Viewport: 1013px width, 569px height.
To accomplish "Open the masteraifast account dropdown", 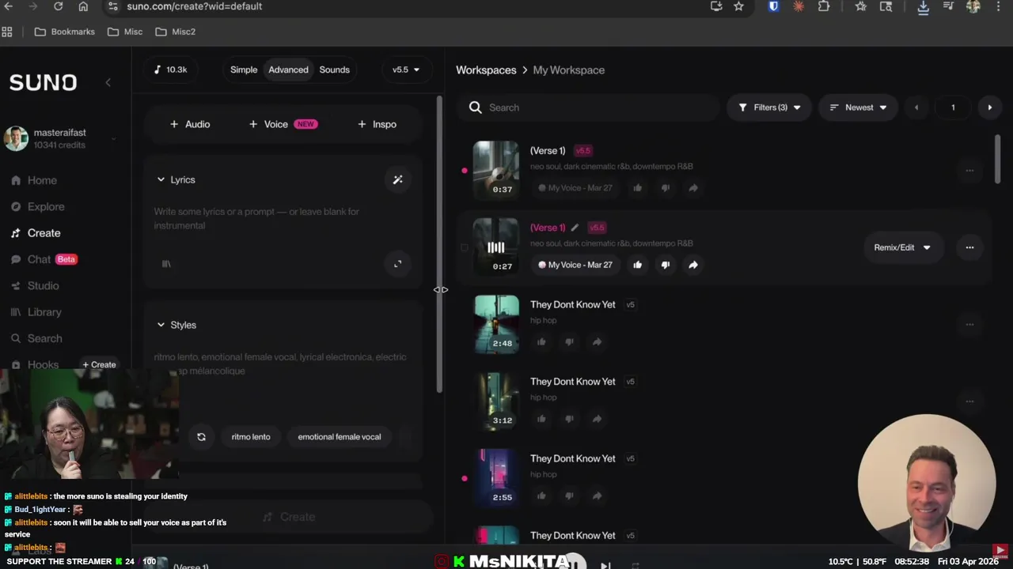I will [113, 139].
